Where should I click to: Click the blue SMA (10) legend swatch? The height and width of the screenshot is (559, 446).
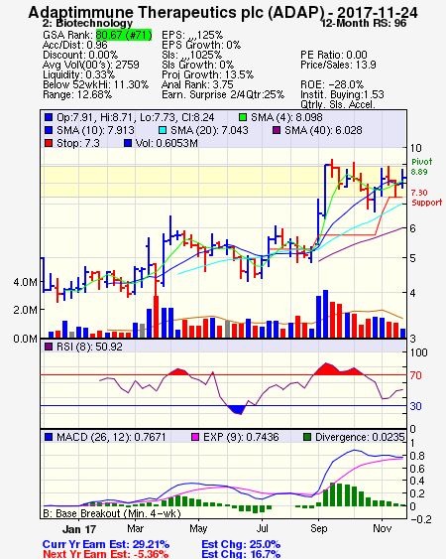coord(49,130)
